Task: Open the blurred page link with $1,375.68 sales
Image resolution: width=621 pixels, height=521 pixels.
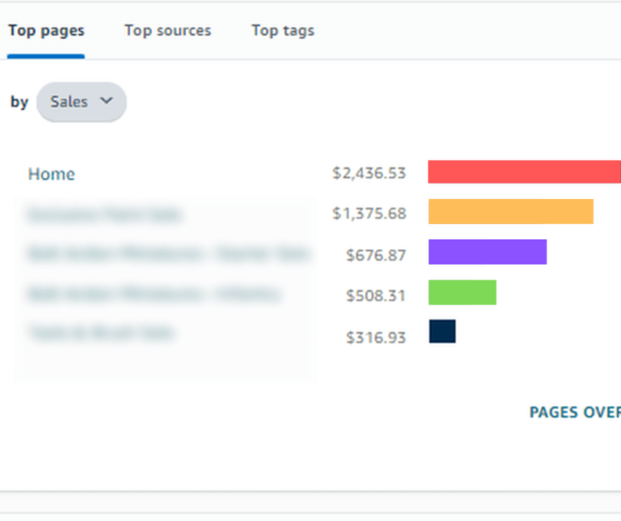Action: tap(104, 214)
